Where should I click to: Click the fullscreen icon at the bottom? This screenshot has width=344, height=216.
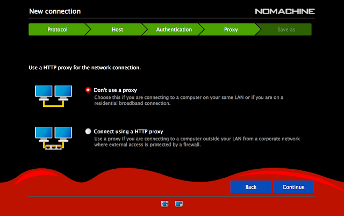click(x=164, y=204)
